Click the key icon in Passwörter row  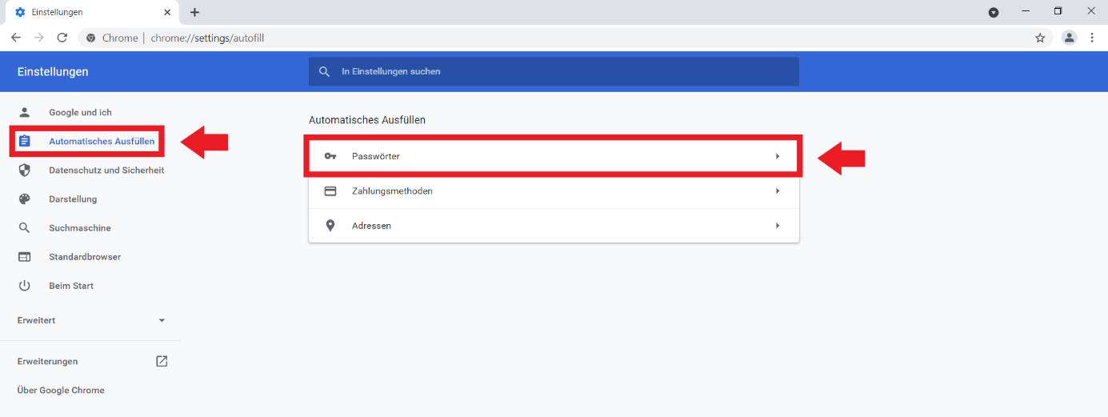330,156
